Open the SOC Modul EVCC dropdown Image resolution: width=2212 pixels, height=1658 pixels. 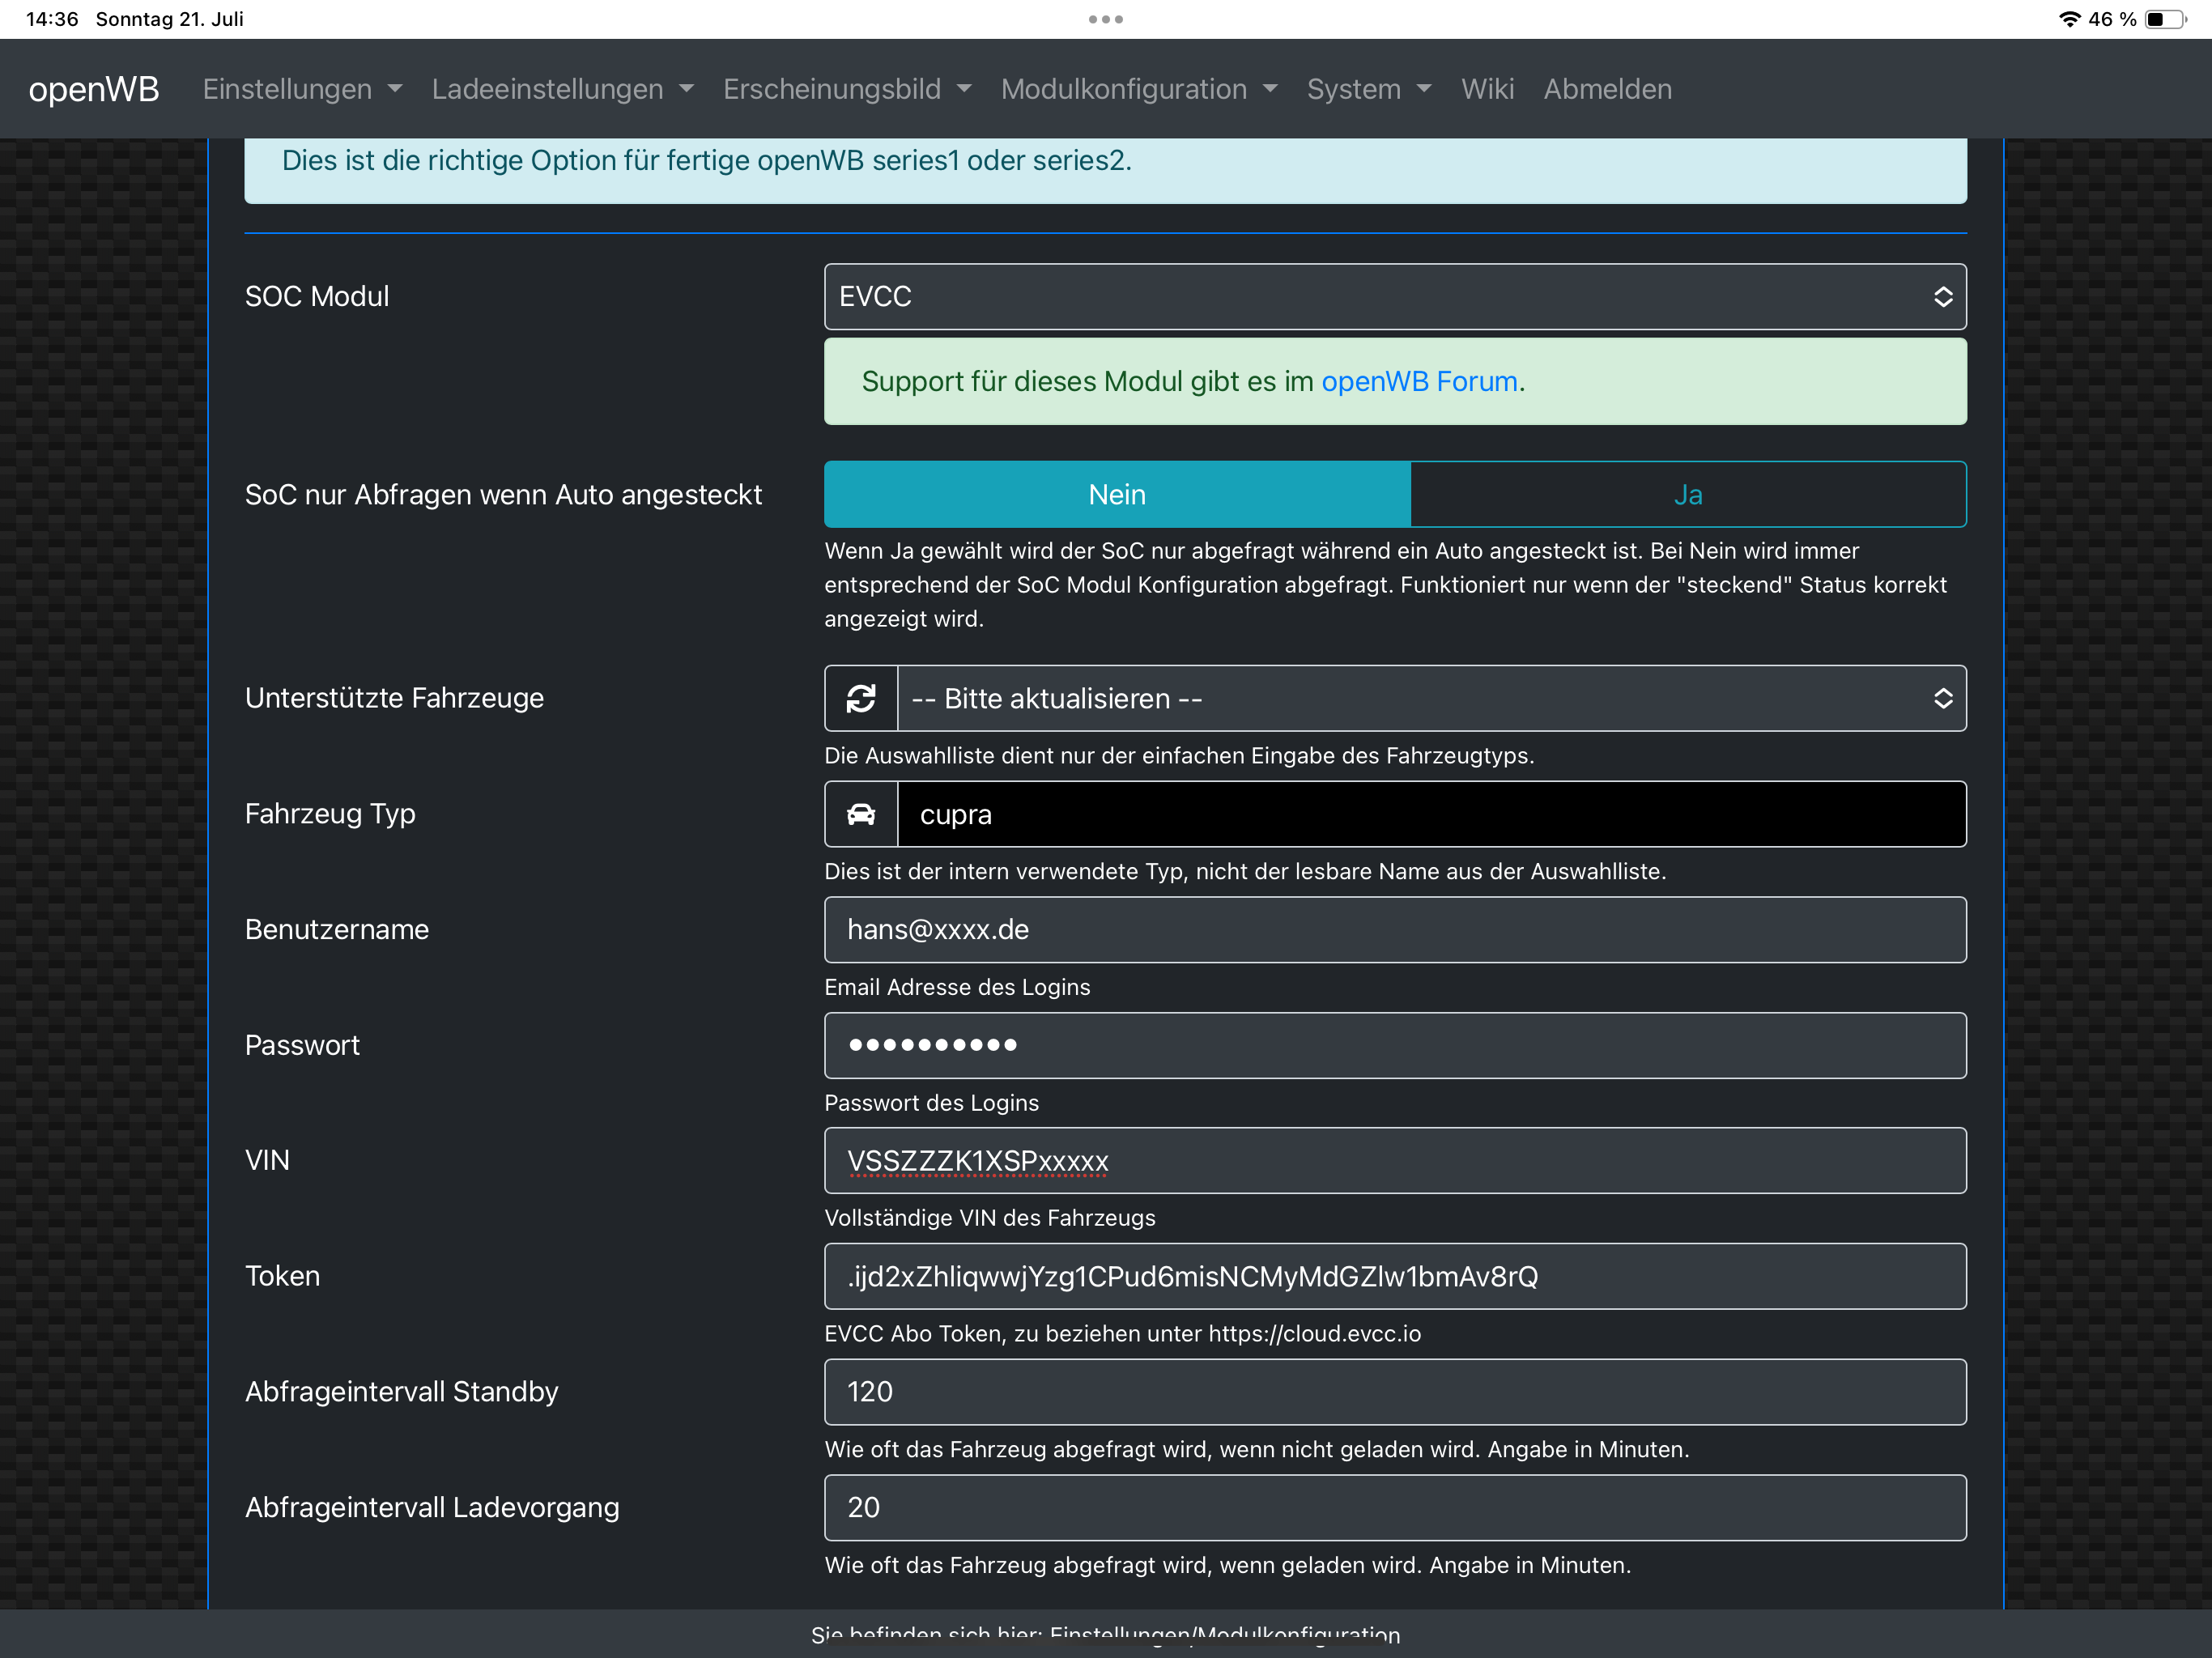[x=1394, y=296]
